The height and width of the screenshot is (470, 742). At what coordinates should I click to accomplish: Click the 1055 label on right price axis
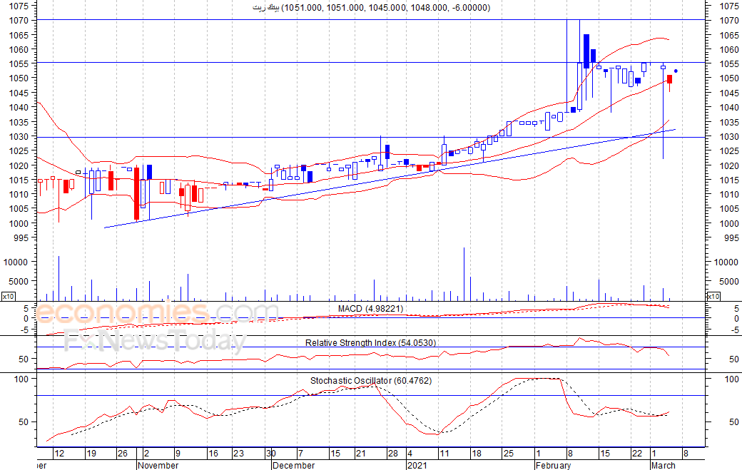coord(729,64)
